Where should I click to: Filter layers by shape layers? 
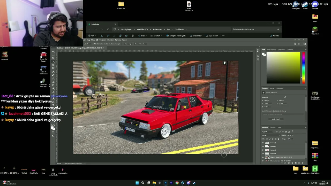285,132
